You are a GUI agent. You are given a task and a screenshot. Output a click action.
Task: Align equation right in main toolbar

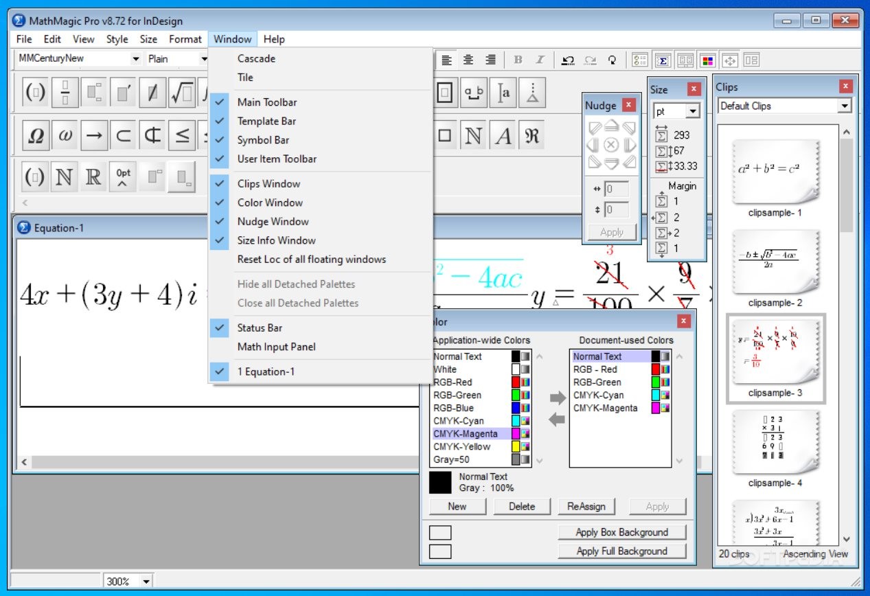point(490,60)
